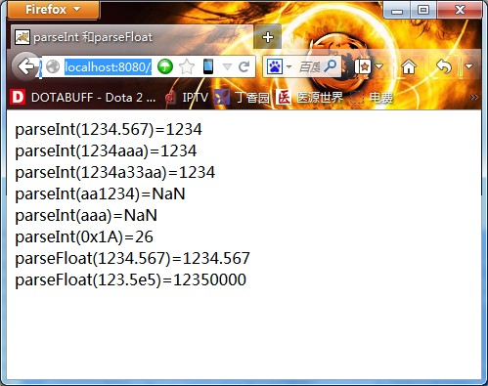
Task: Open the 医源世界 bookmark
Action: point(309,97)
